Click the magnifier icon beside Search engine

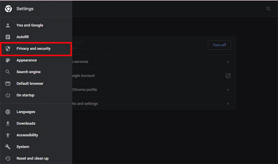point(8,72)
